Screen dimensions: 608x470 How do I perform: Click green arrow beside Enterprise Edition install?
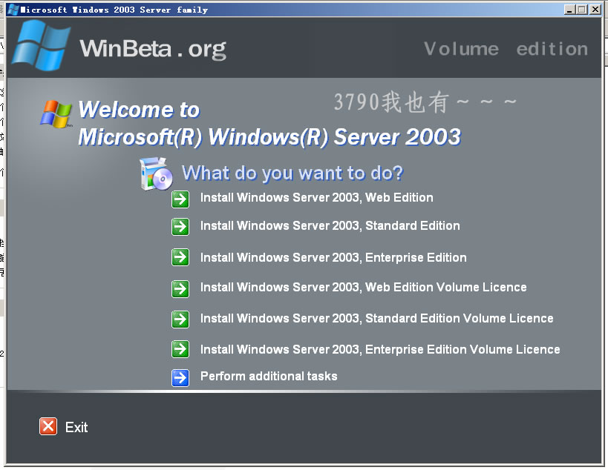pyautogui.click(x=180, y=257)
